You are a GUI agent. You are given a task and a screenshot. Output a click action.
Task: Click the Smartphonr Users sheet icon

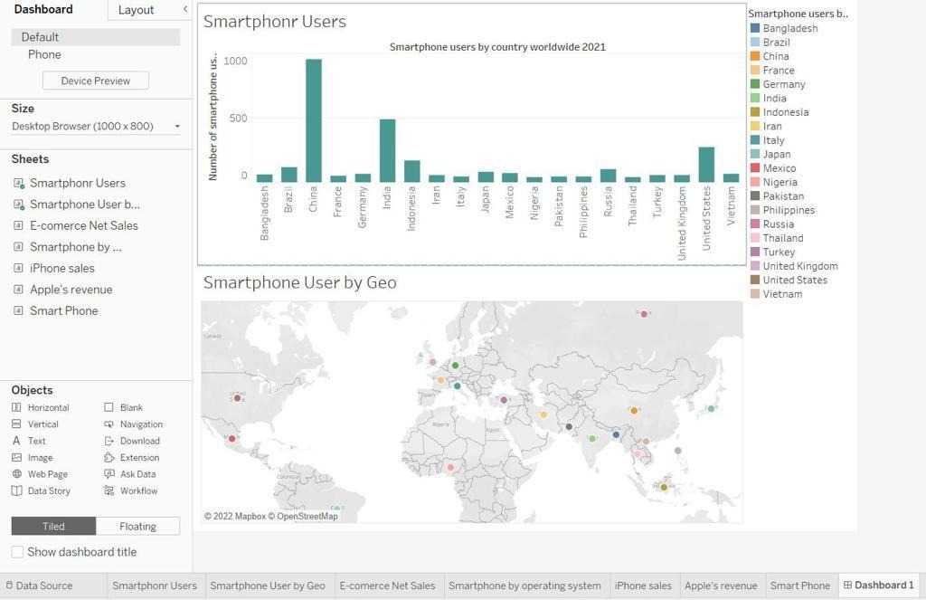click(x=19, y=183)
